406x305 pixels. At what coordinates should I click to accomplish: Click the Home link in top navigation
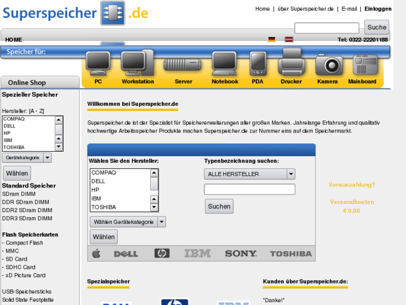pos(262,9)
